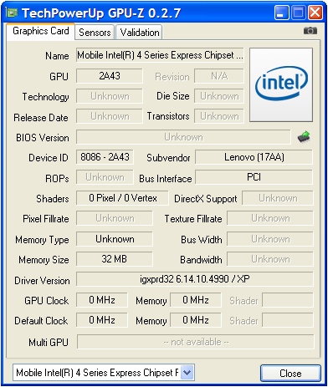This screenshot has height=387, width=328.
Task: Click the Technology Unknown field
Action: [110, 96]
